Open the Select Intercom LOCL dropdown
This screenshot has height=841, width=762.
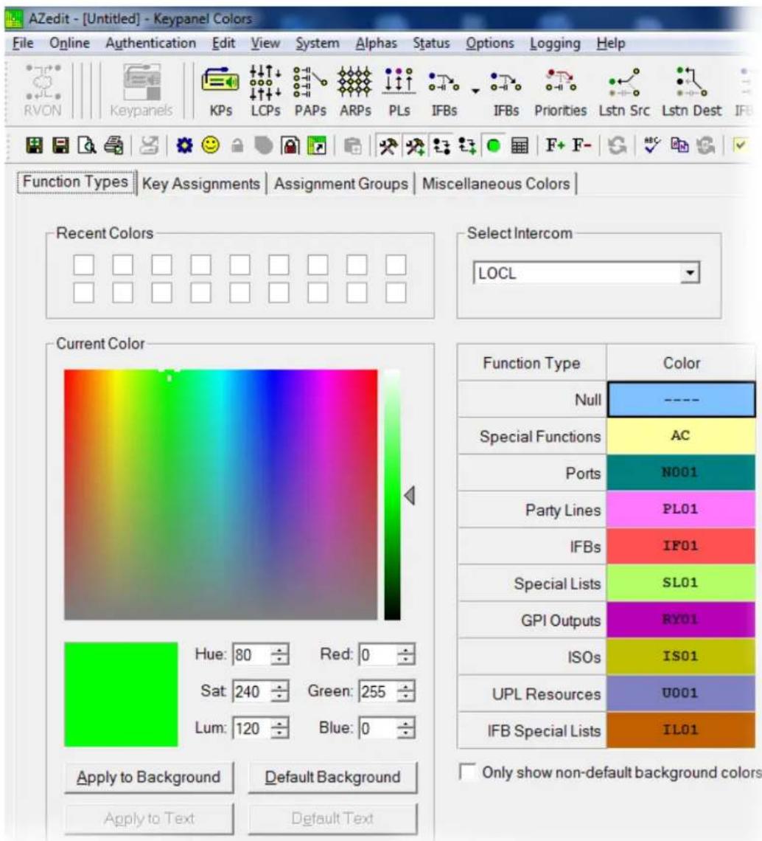tap(691, 273)
